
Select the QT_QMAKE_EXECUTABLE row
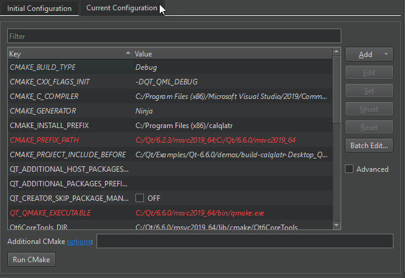click(x=50, y=213)
